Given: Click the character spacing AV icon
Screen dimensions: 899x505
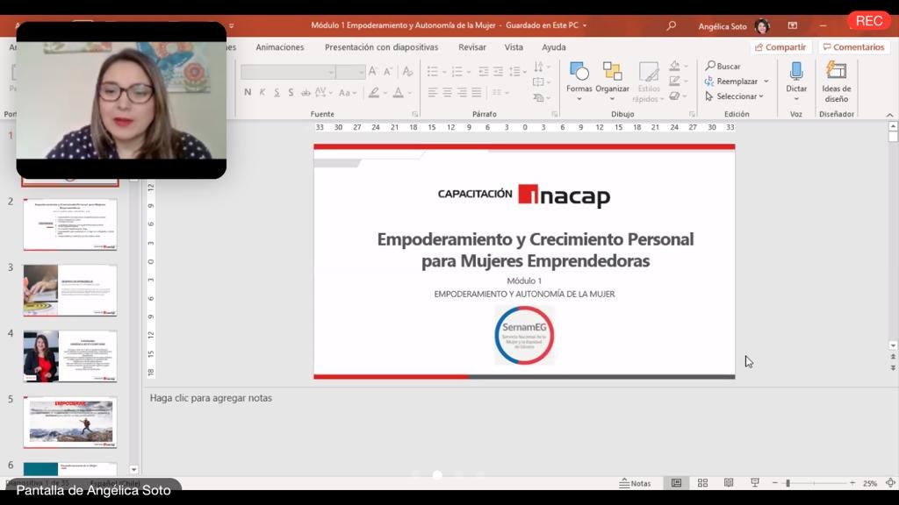Looking at the screenshot, I should [x=320, y=93].
